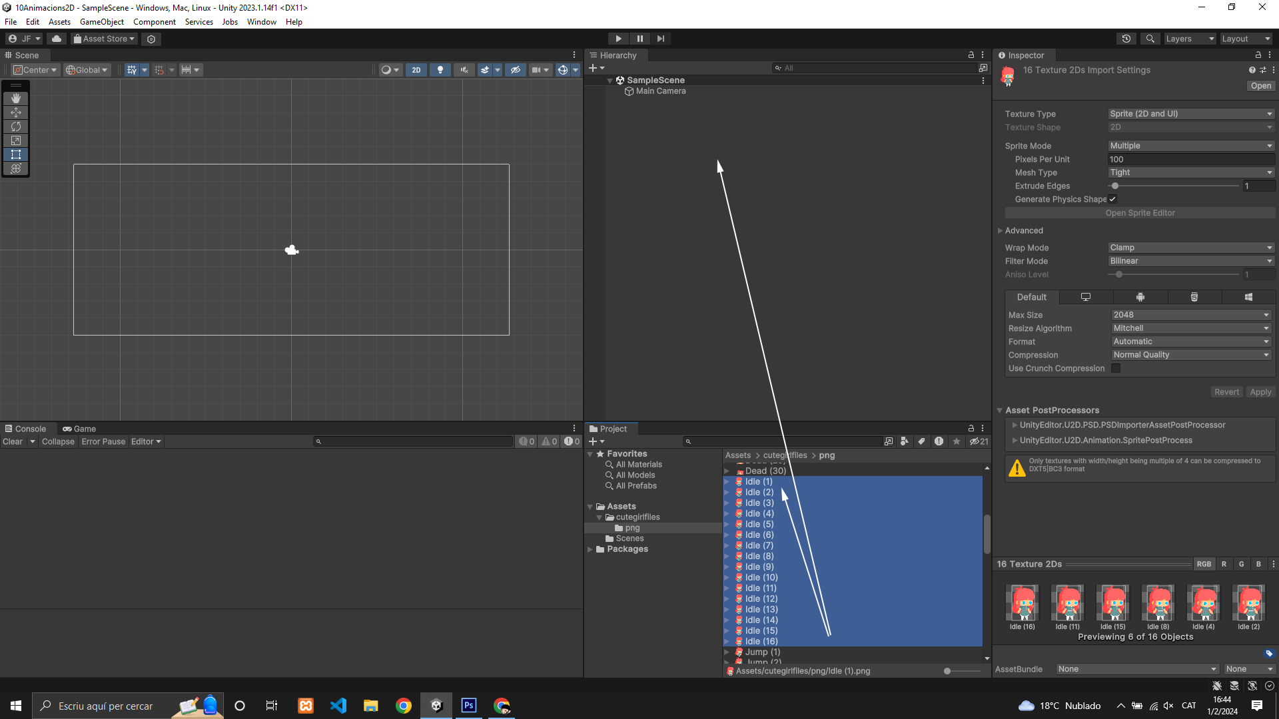This screenshot has height=719, width=1279.
Task: Select the Rotate tool in Scene
Action: click(16, 126)
